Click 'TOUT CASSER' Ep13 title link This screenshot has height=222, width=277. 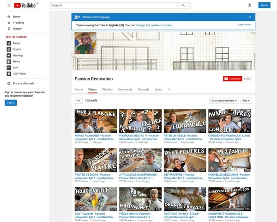95,216
